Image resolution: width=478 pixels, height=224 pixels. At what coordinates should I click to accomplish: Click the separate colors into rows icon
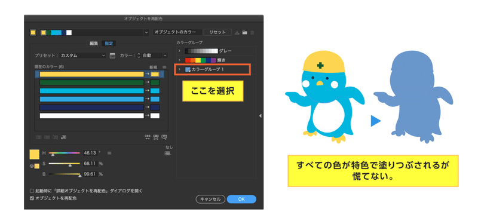pyautogui.click(x=47, y=137)
